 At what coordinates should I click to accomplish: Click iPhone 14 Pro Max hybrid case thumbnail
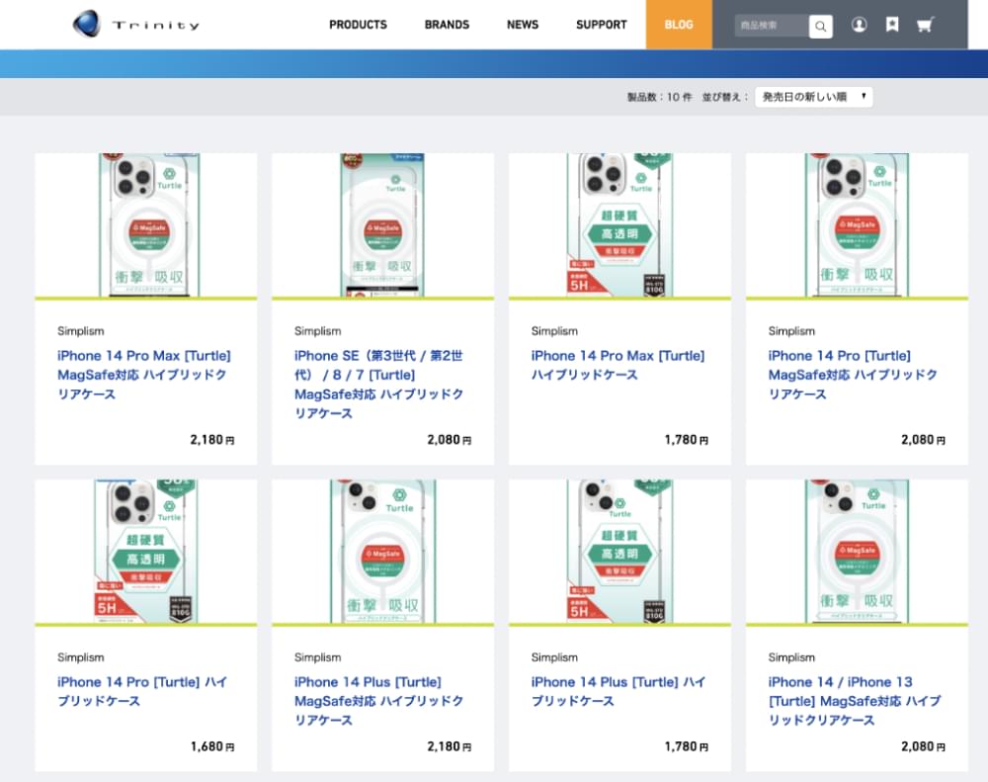click(619, 225)
